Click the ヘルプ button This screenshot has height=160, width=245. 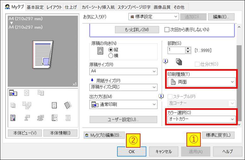pyautogui.click(x=228, y=151)
